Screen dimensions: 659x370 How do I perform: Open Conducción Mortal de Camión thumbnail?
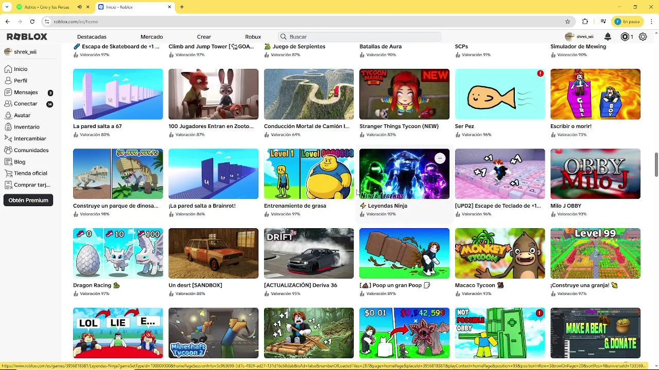tap(309, 94)
